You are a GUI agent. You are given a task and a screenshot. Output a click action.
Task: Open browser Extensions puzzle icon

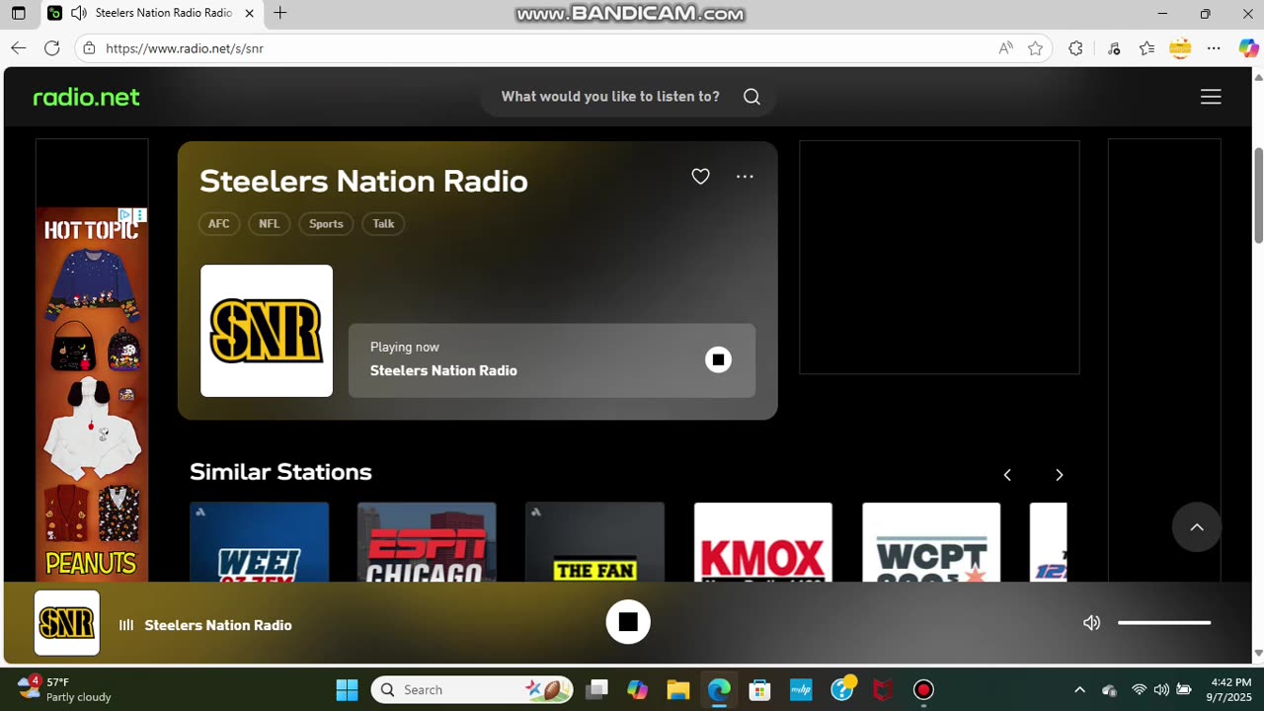click(1075, 48)
